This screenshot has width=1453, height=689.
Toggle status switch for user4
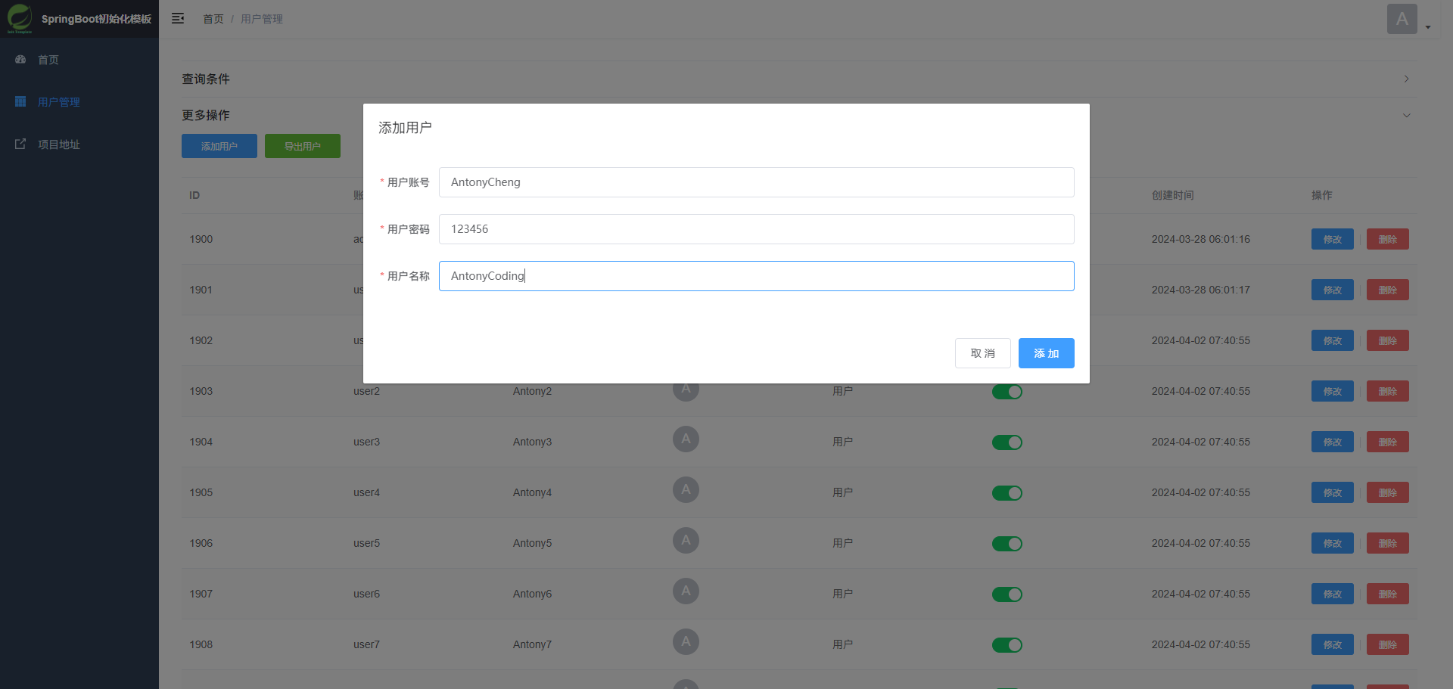tap(1007, 493)
